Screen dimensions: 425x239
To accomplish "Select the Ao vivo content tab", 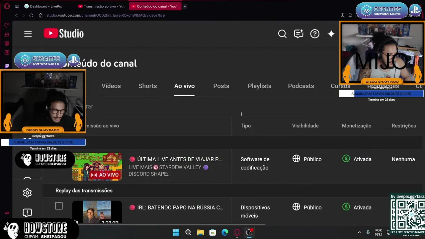I will click(x=184, y=86).
